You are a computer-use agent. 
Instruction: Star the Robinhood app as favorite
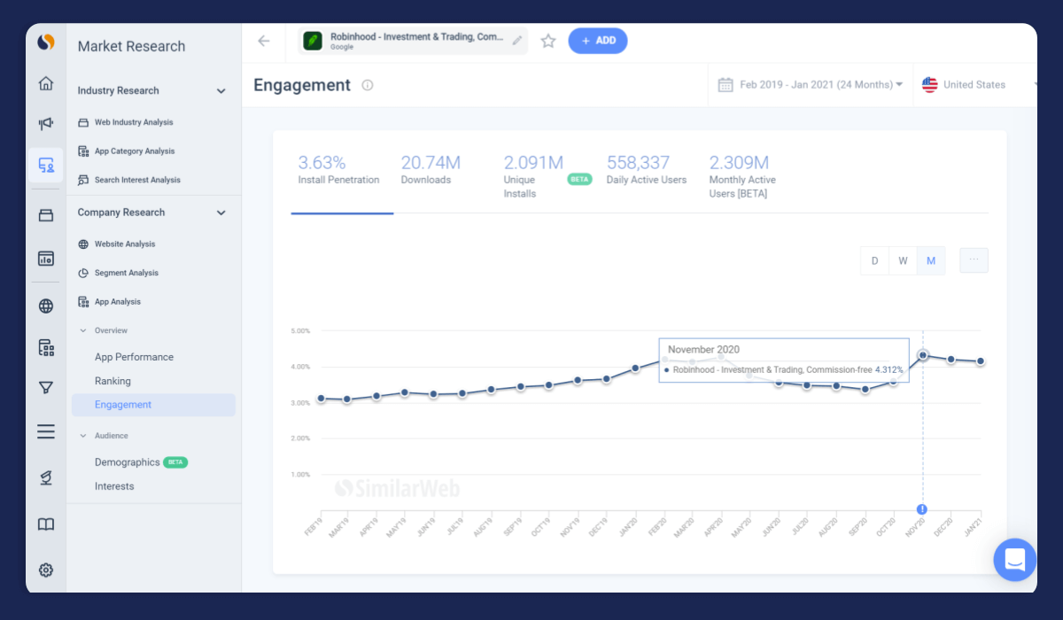(x=547, y=40)
